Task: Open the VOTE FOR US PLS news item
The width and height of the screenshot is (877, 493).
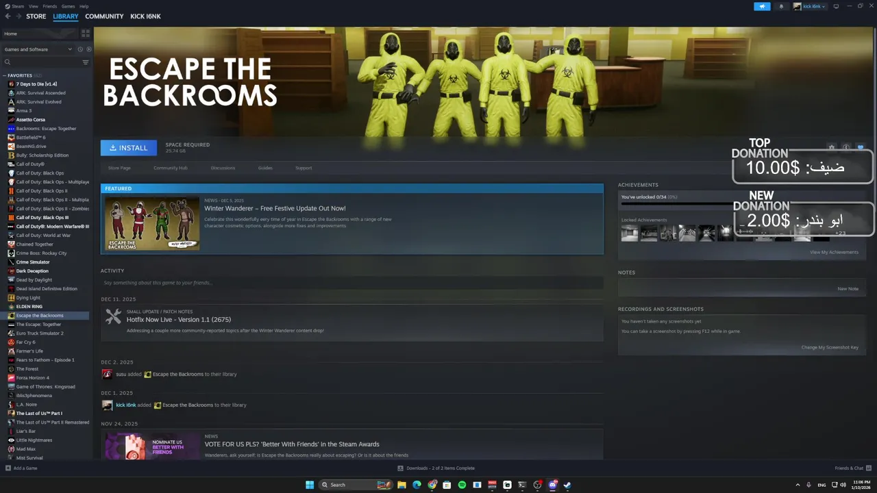Action: click(x=292, y=444)
